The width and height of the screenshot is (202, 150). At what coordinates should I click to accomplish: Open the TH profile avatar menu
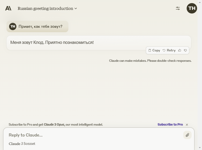click(x=192, y=8)
